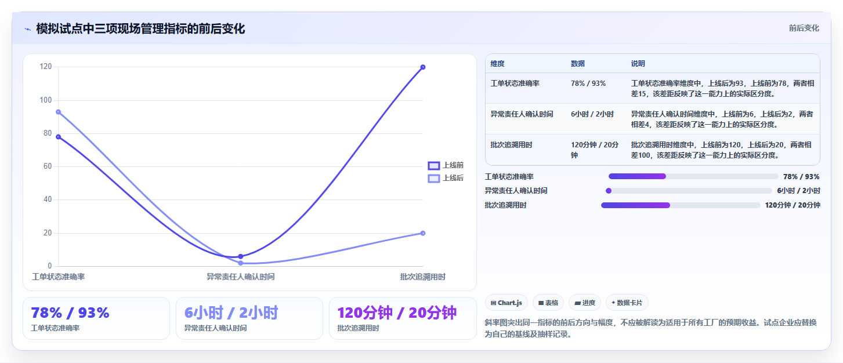Click the 60 y-axis tick label
Image resolution: width=843 pixels, height=363 pixels.
coord(48,166)
